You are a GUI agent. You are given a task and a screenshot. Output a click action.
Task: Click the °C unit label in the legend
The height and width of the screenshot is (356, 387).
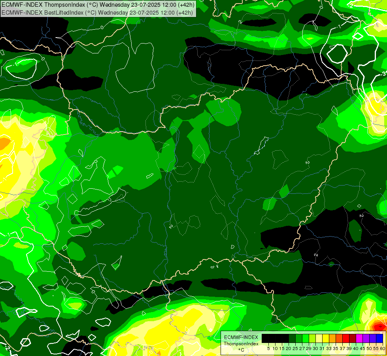[242, 350]
